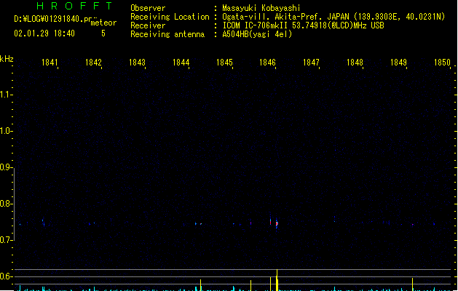Click the 1.1 kHz frequency axis label
The image size is (458, 291).
click(6, 95)
